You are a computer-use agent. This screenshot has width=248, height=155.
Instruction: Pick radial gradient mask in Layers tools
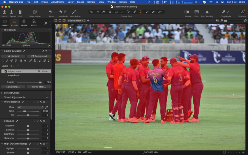(x=25, y=61)
